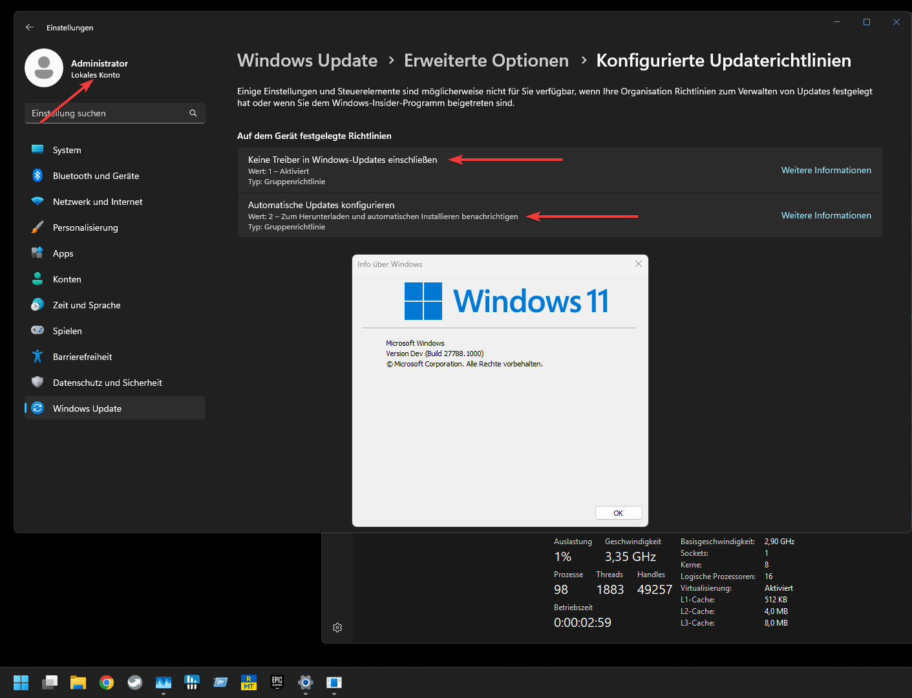
Task: Click the blue window Run taskbar icon
Action: click(220, 682)
